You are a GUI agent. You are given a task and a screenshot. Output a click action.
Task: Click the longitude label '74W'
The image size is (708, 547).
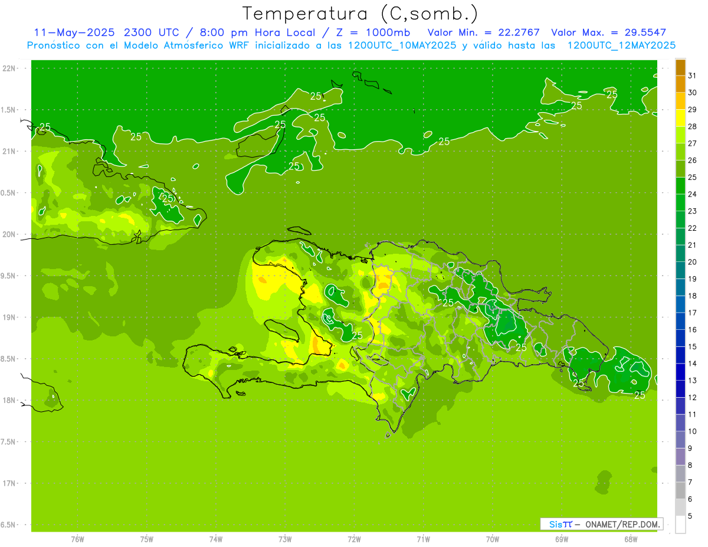[x=215, y=539]
